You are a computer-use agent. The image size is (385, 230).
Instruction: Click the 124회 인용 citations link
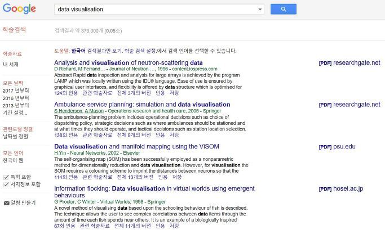point(66,93)
